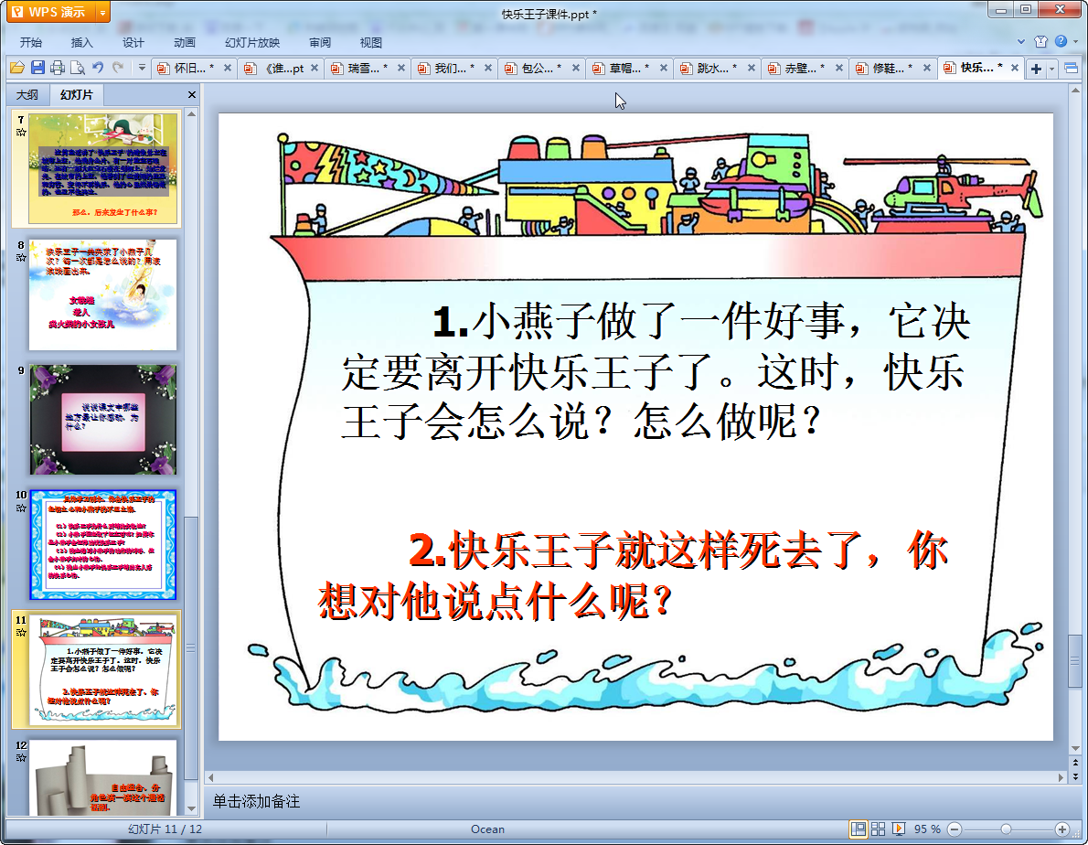The width and height of the screenshot is (1088, 845).
Task: Zoom in with the plus button
Action: click(x=1062, y=829)
